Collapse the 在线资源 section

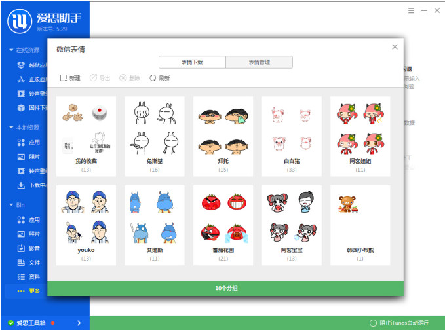[x=11, y=50]
